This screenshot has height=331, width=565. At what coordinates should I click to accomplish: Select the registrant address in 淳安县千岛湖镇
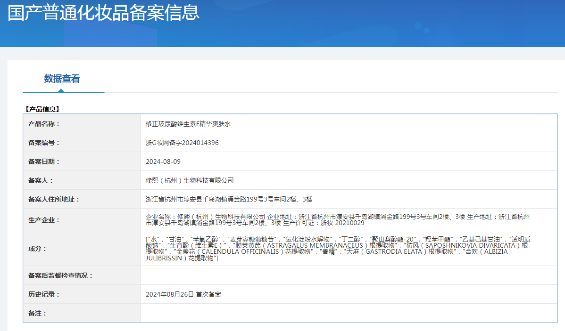(229, 199)
